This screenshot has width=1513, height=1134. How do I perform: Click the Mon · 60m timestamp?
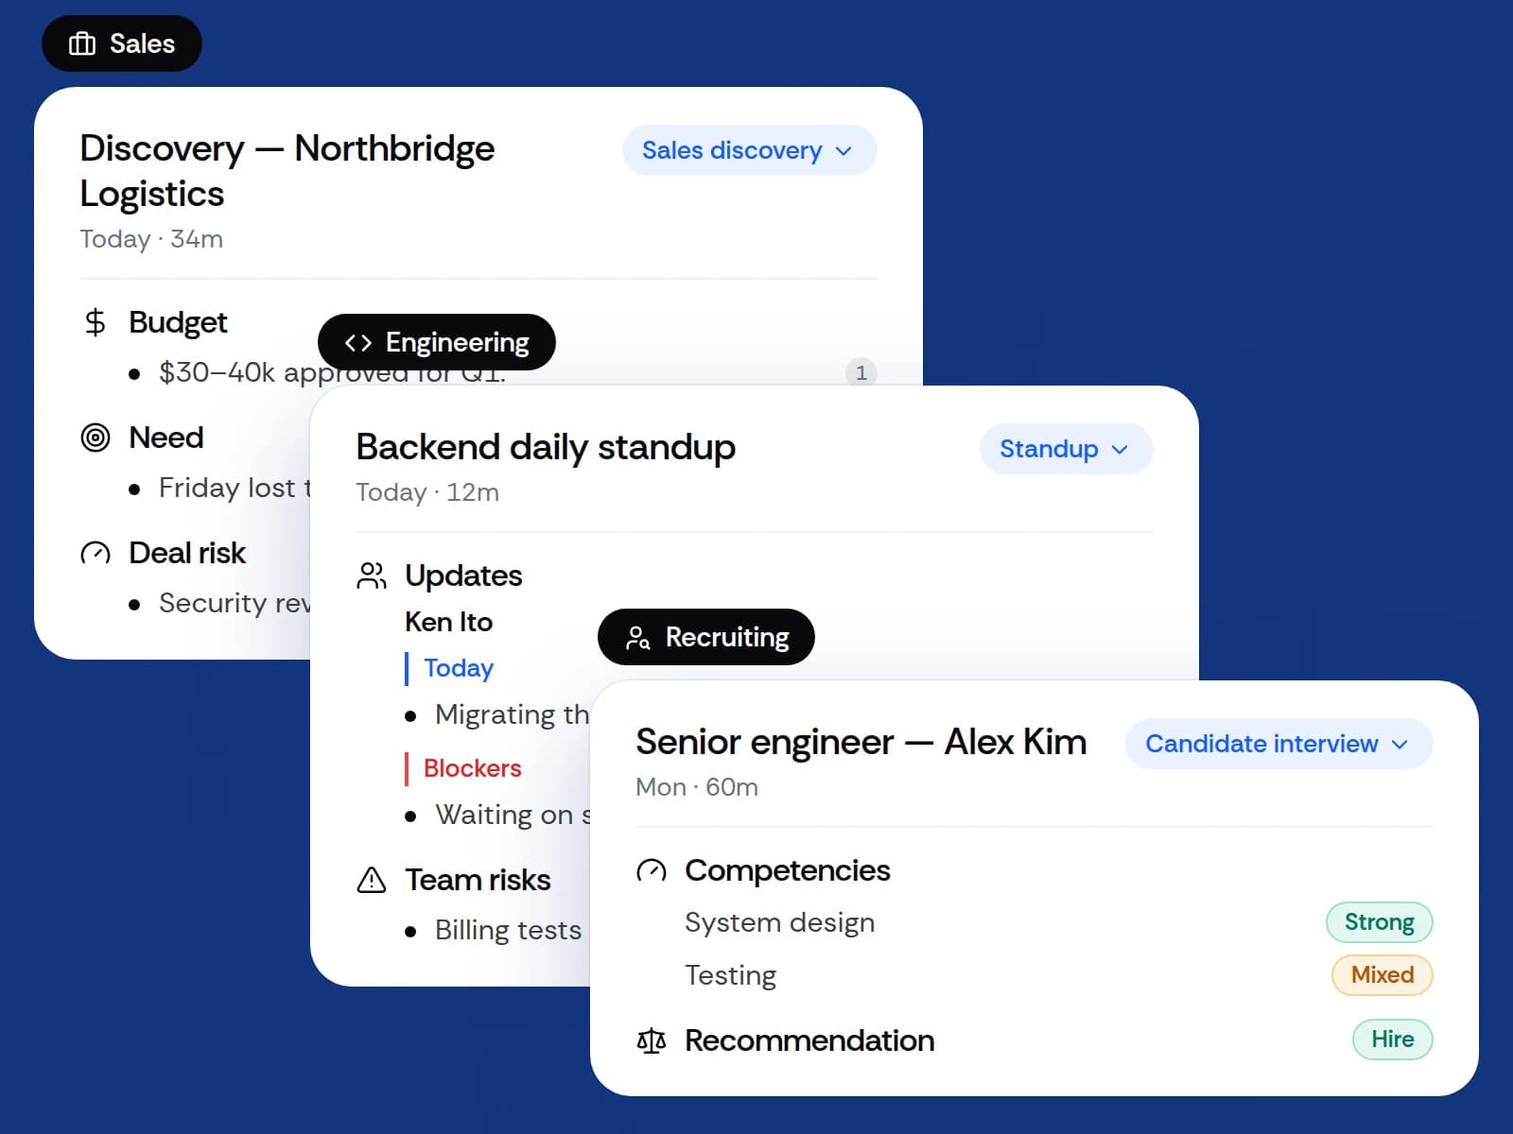pos(697,787)
